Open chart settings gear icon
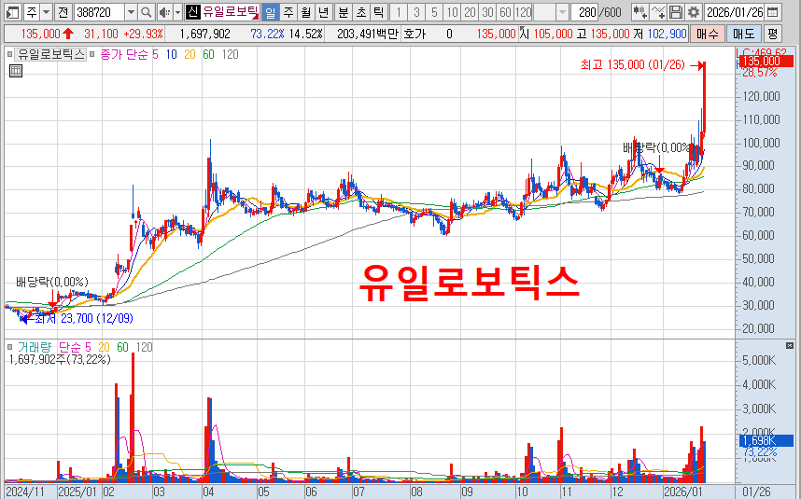Image resolution: width=801 pixels, height=499 pixels. (x=694, y=12)
